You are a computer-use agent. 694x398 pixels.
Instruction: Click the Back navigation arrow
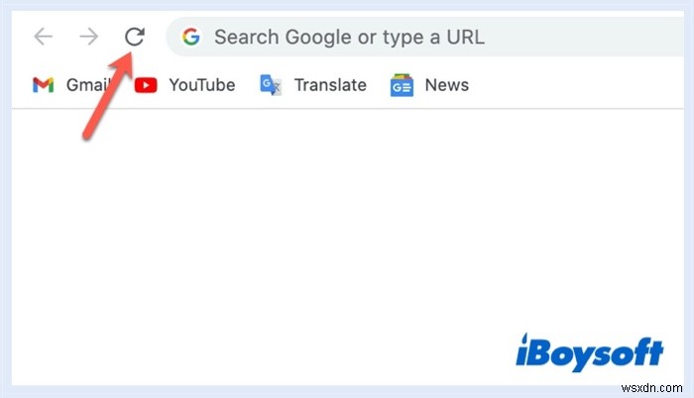tap(43, 38)
